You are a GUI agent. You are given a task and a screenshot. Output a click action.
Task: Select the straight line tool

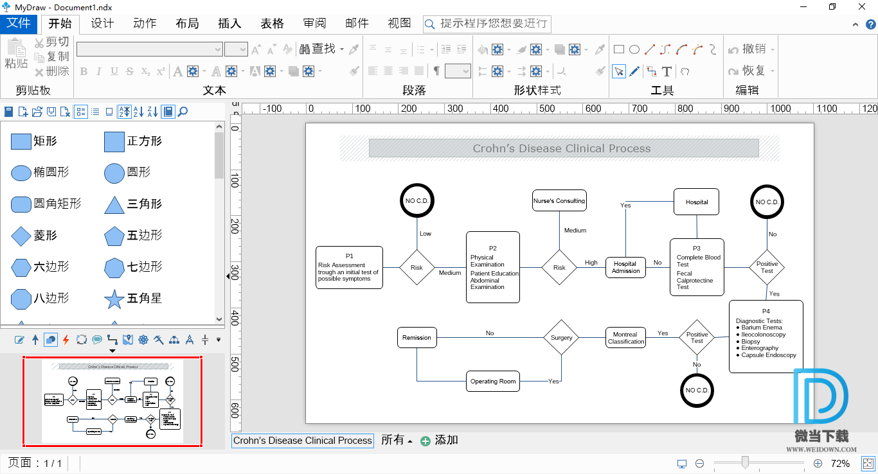click(x=650, y=49)
